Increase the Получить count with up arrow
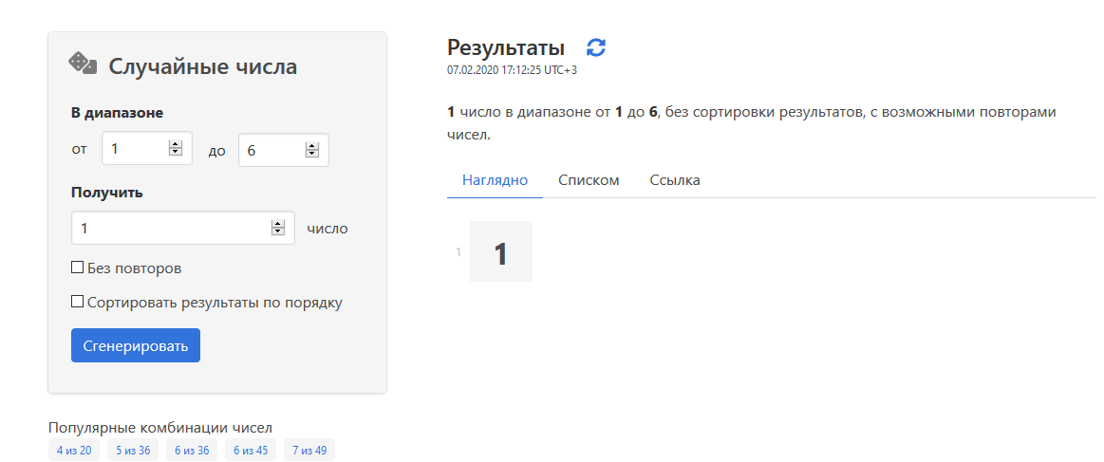 click(278, 224)
